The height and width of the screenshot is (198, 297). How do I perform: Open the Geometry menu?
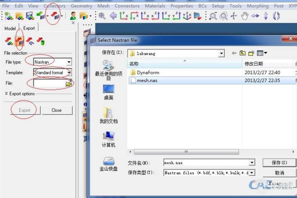[81, 6]
